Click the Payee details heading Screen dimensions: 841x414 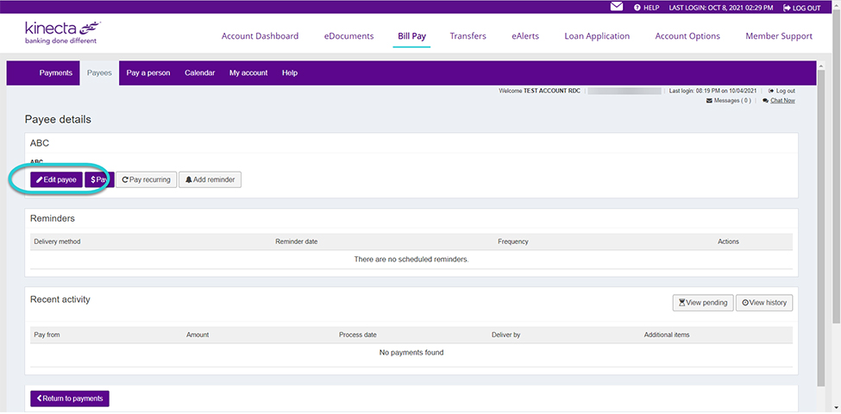(x=58, y=120)
